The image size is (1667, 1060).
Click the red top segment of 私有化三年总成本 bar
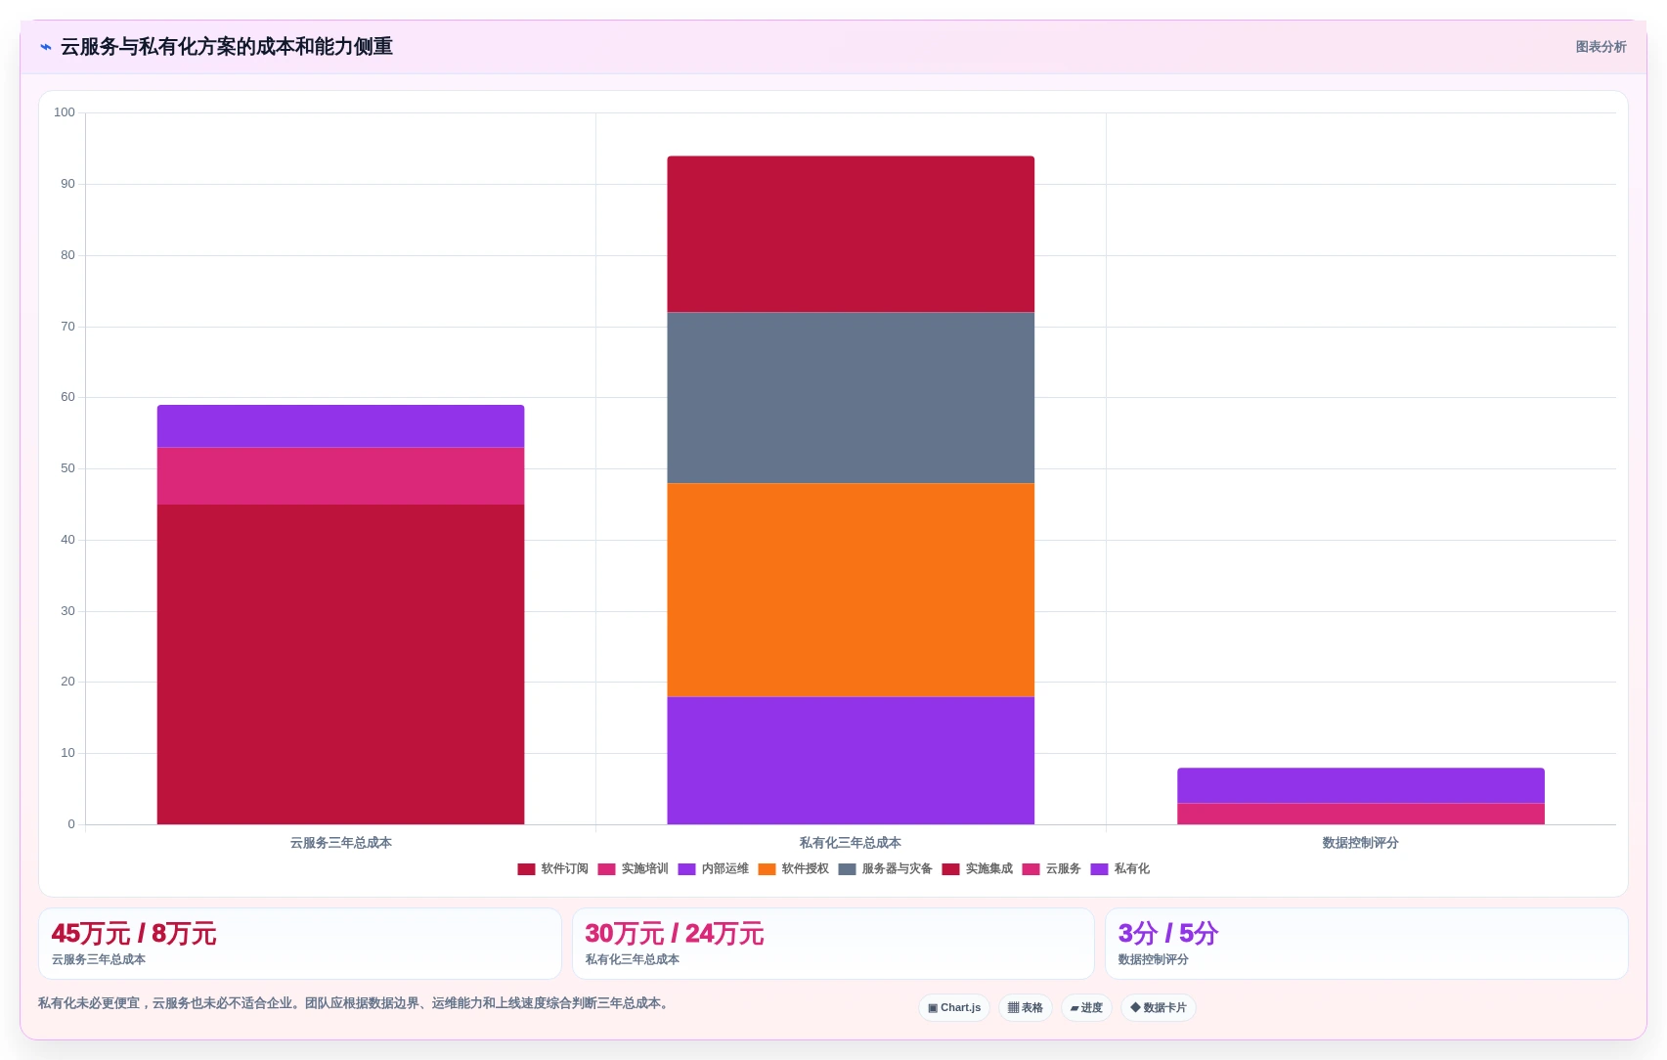[851, 235]
